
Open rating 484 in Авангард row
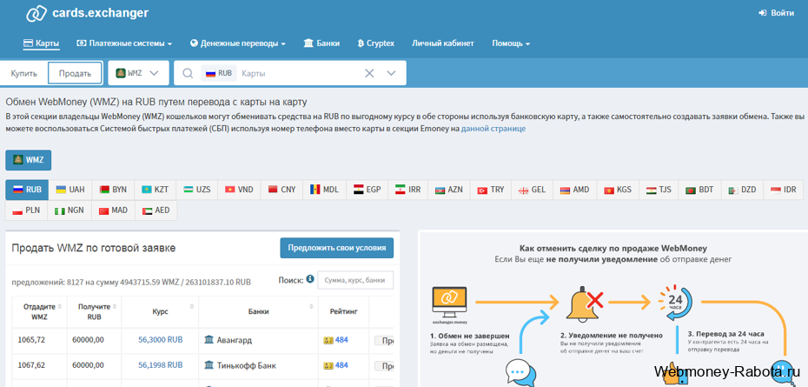pos(341,340)
